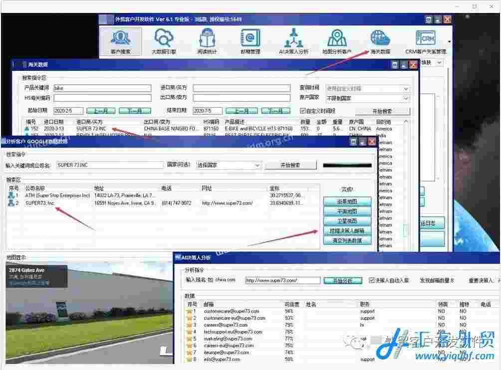
Task: Toggle the 决策人自动入库 checkbox
Action: click(x=372, y=280)
